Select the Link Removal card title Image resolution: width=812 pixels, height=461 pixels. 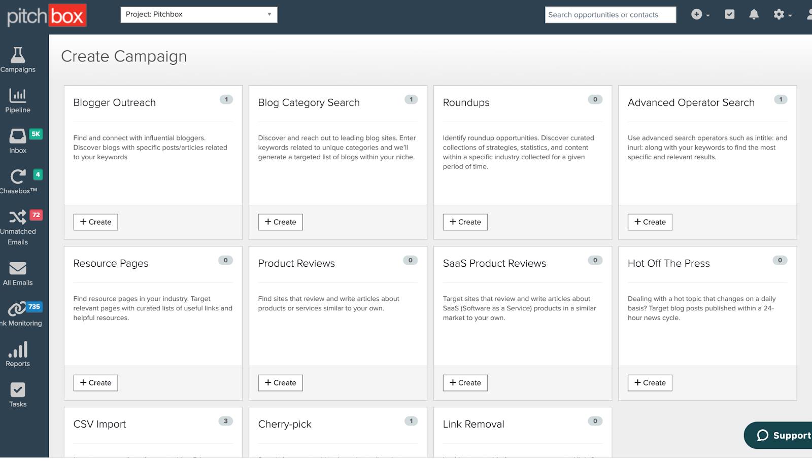coord(473,424)
